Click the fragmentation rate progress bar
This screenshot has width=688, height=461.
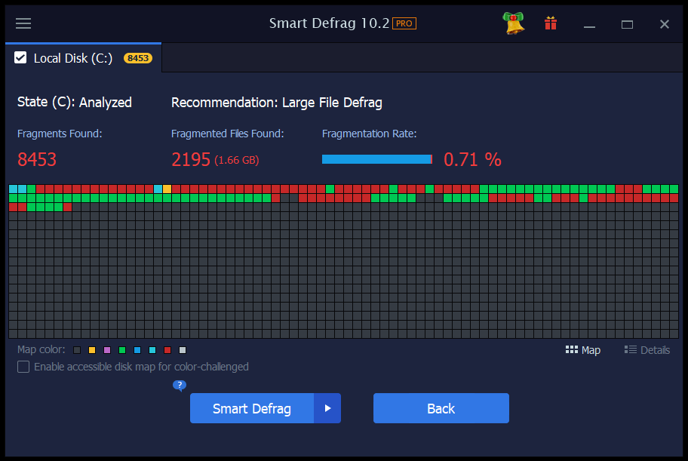(377, 159)
